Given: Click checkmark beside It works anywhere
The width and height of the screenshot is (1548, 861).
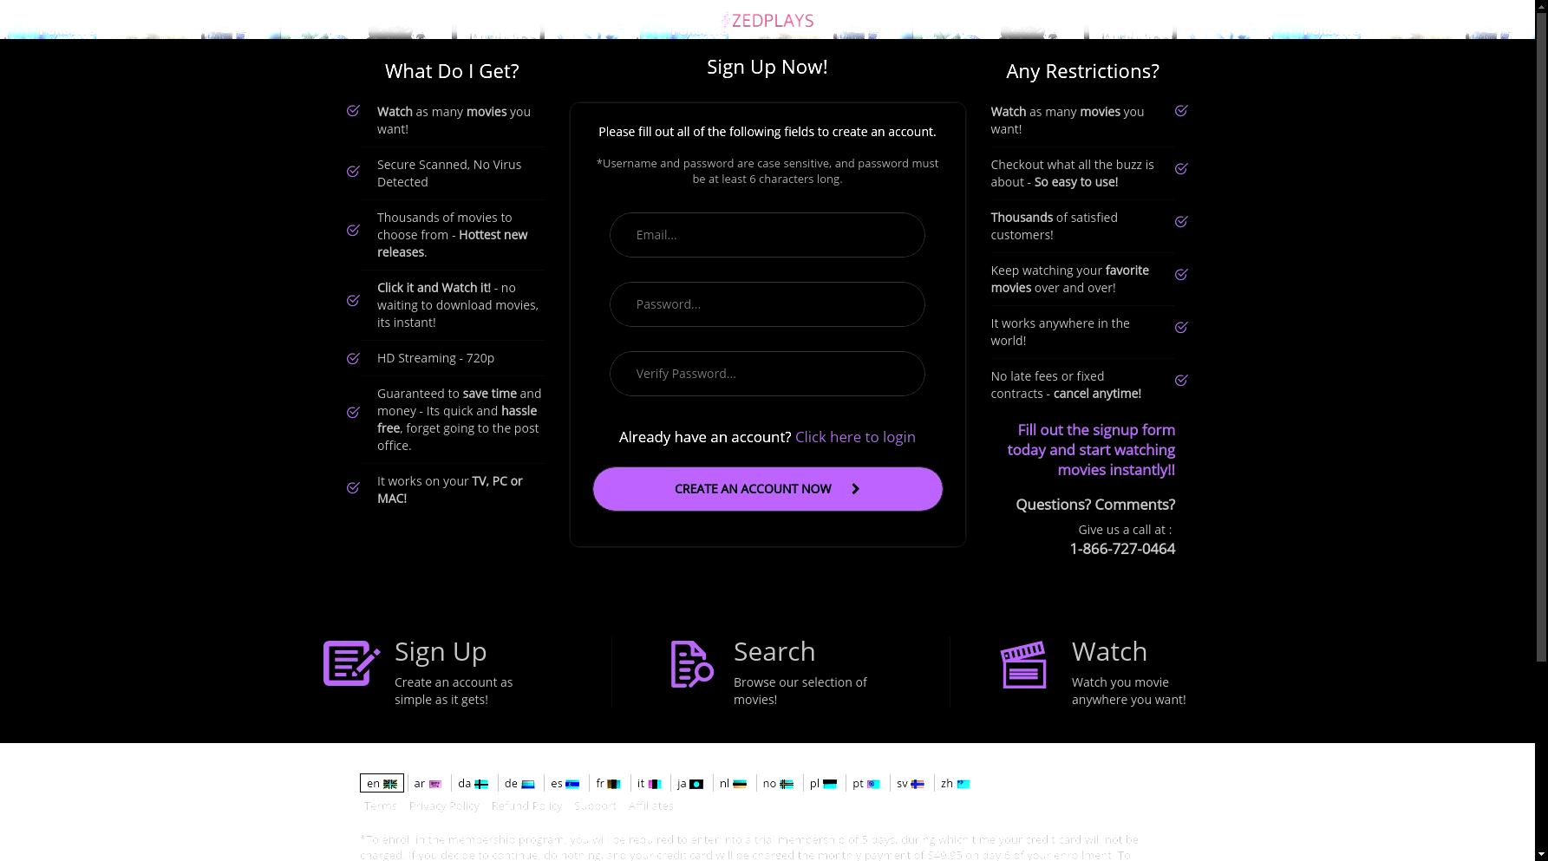Looking at the screenshot, I should (x=1181, y=328).
